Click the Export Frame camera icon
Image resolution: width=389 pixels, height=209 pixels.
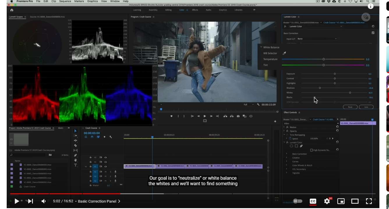(238, 116)
